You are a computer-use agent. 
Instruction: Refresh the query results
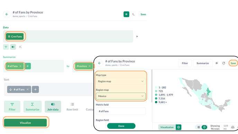[x=223, y=63]
